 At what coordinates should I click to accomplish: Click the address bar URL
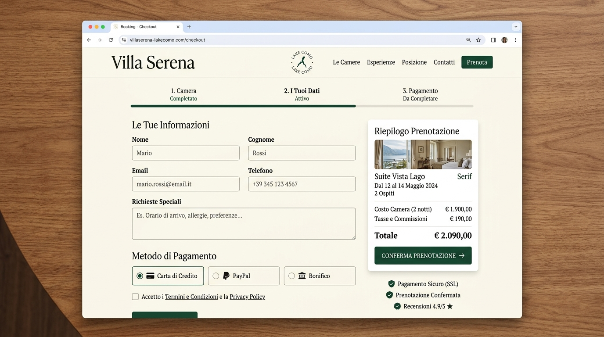pos(168,40)
